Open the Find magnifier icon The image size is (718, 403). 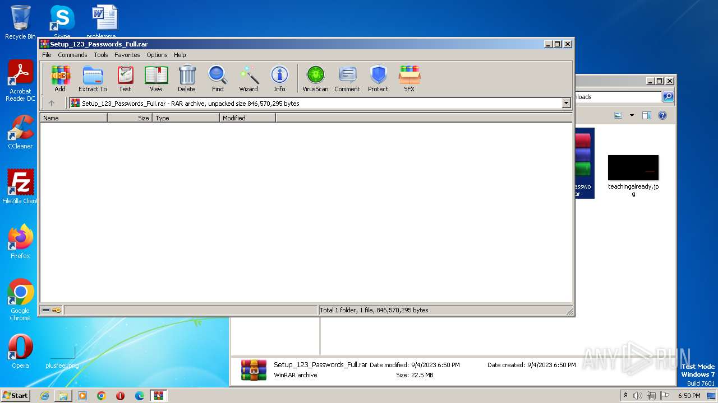(218, 78)
